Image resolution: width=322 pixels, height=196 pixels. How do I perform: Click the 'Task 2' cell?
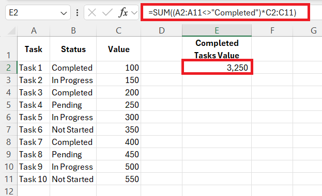pos(34,80)
